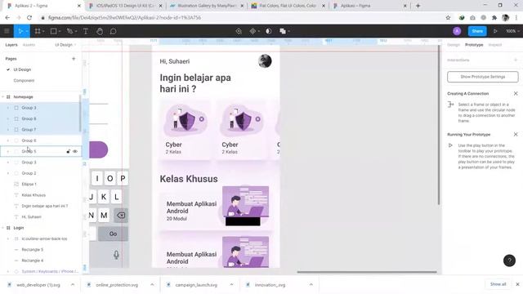The image size is (523, 294).
Task: Open the help question mark button
Action: pos(509,261)
